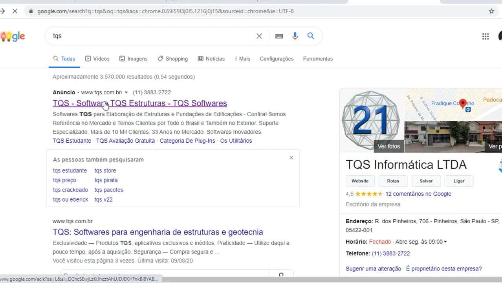
Task: Start voice search with microphone icon
Action: click(x=295, y=36)
